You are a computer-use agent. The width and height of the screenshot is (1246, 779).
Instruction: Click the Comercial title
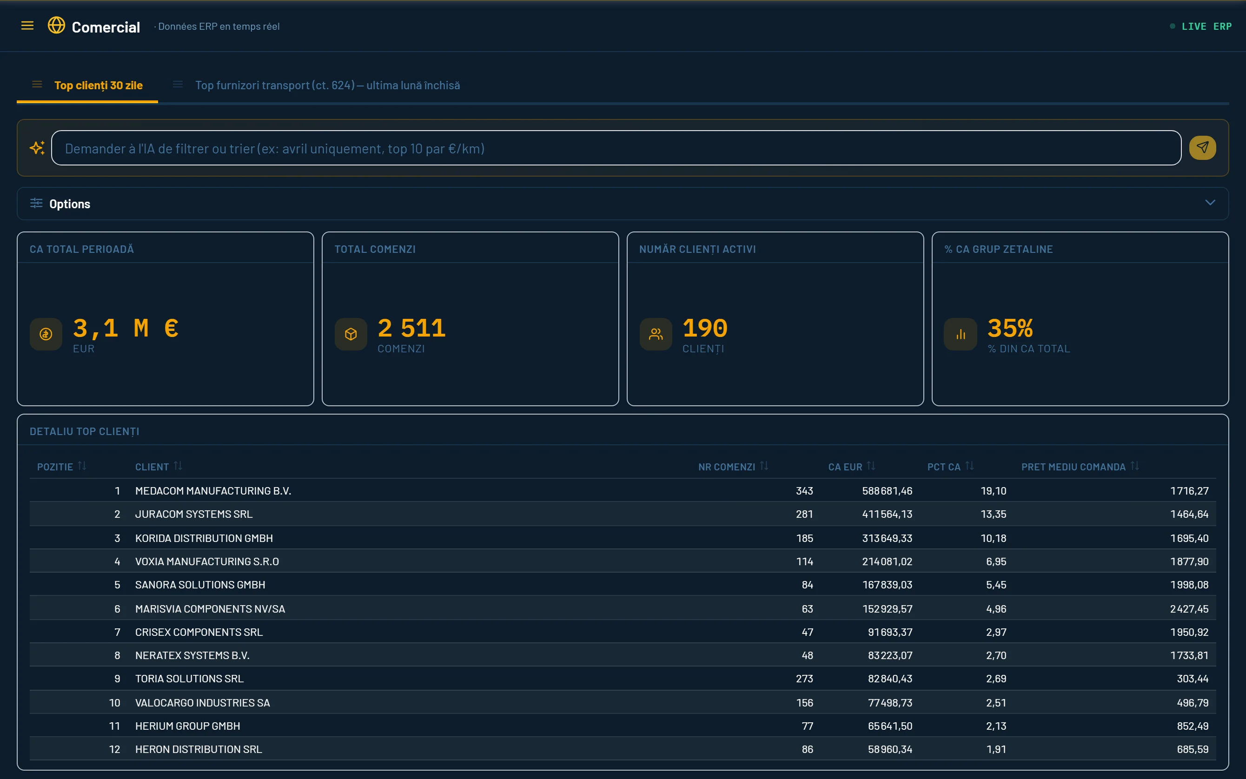[106, 27]
